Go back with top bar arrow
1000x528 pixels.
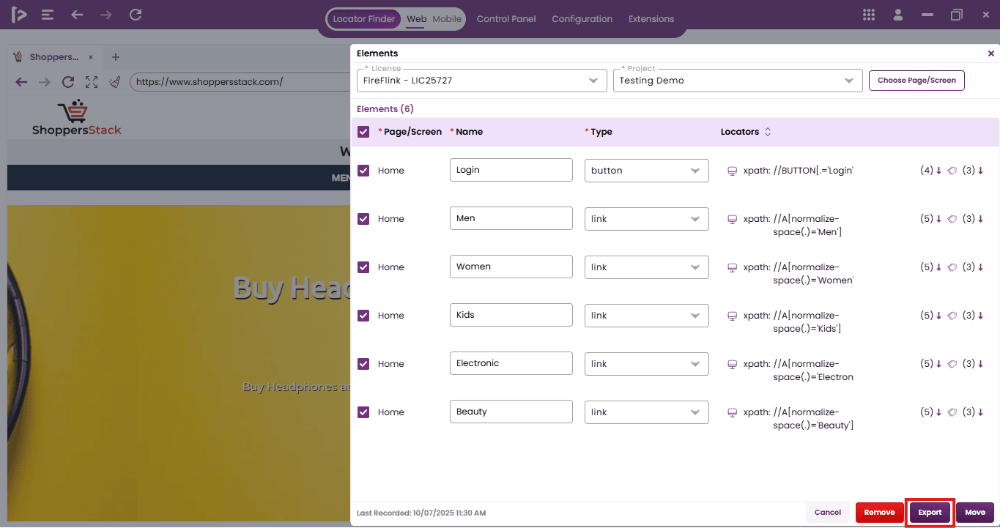77,15
